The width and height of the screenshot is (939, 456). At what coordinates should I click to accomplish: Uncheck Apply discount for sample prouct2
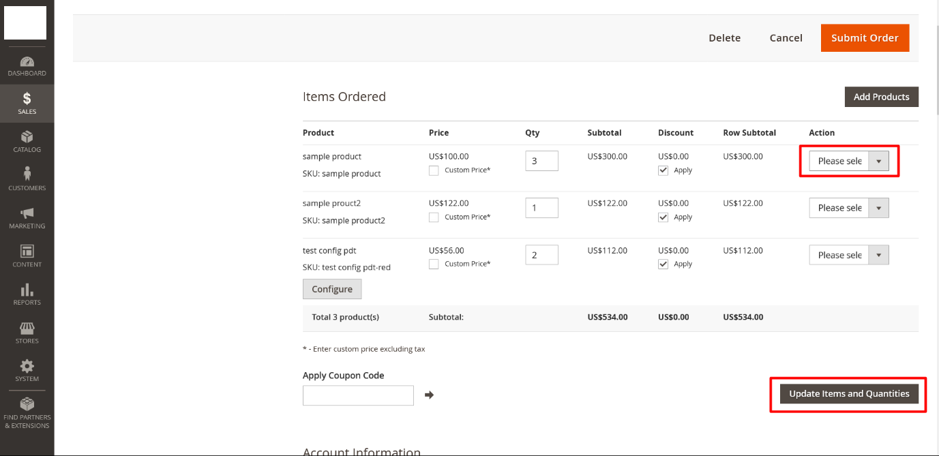click(663, 217)
